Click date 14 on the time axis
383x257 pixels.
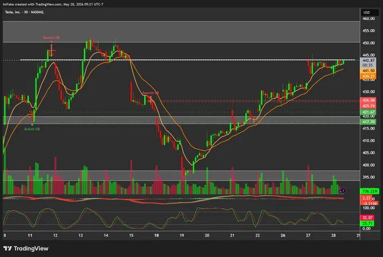(x=106, y=235)
